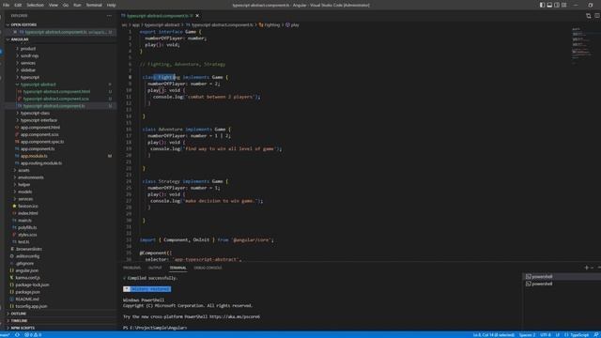
Task: Add a new terminal with plus icon
Action: [x=586, y=268]
